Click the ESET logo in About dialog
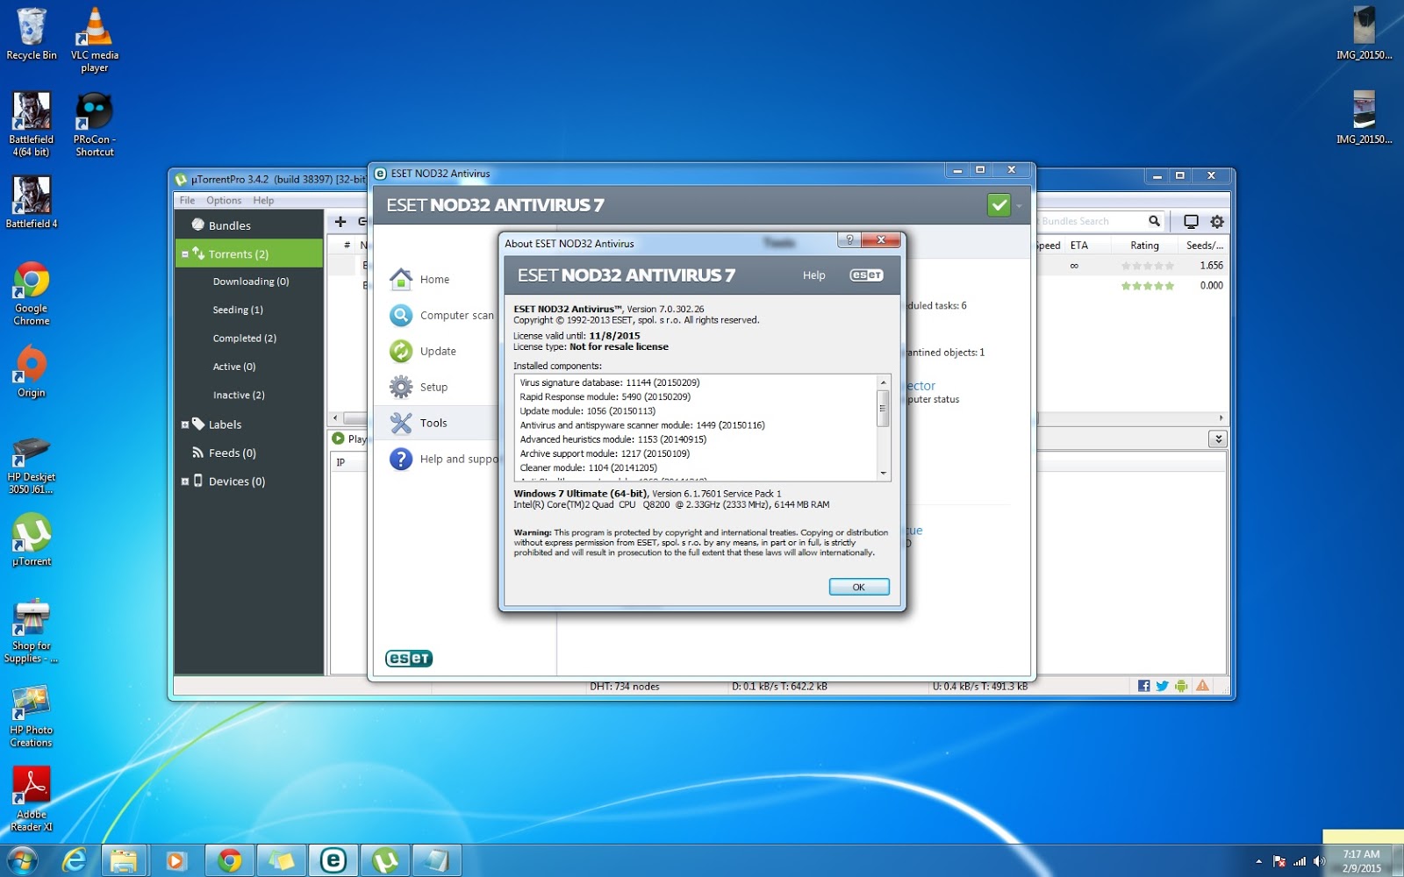Screen dimensions: 1404x877 (x=866, y=275)
